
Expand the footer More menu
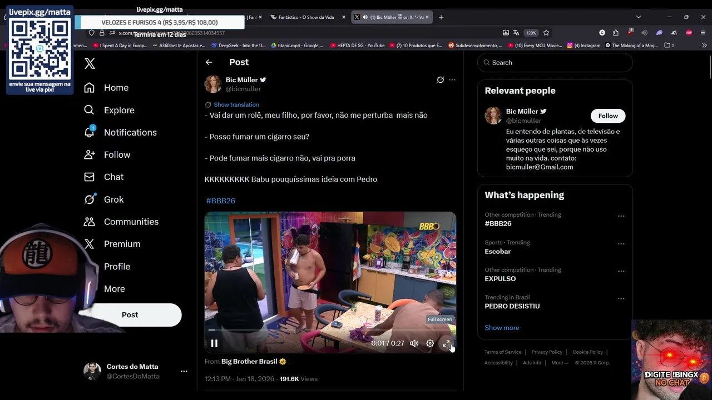[x=560, y=363]
